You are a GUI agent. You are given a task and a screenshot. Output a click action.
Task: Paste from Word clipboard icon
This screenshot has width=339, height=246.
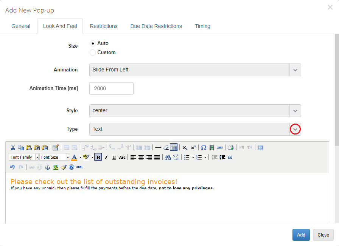45,147
